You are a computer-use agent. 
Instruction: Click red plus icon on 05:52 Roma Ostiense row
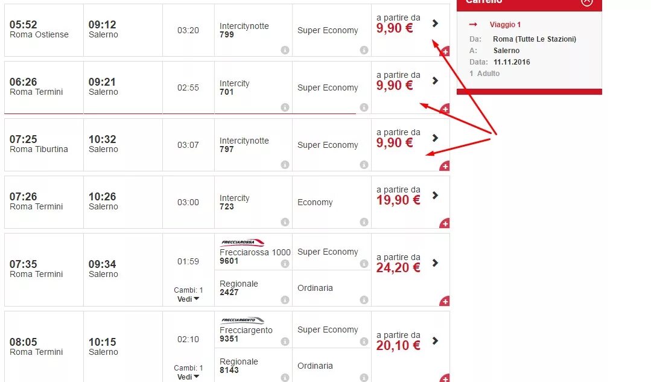pos(445,52)
